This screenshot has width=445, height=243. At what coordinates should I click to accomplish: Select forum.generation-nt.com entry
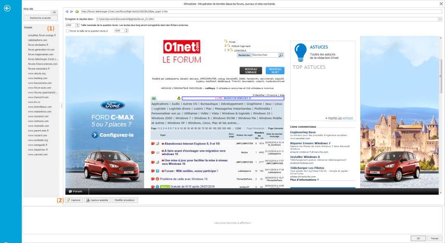pos(41,49)
